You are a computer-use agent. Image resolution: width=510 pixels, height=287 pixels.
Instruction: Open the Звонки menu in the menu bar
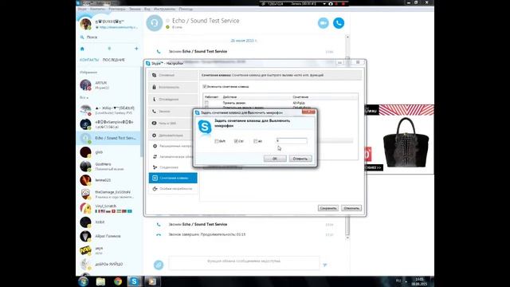[x=135, y=9]
